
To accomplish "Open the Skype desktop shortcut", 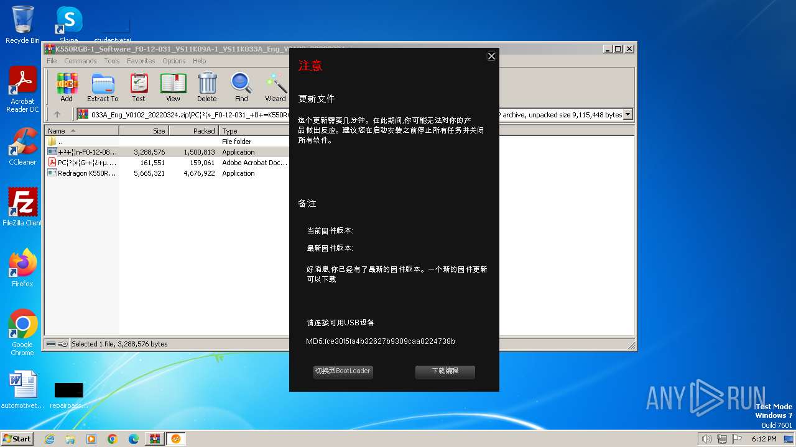I will [69, 24].
